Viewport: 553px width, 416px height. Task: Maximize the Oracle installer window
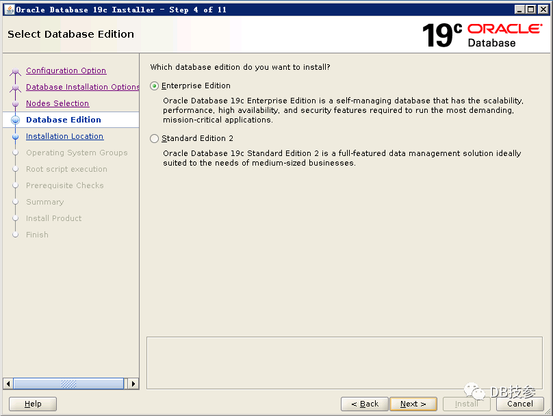(x=531, y=10)
